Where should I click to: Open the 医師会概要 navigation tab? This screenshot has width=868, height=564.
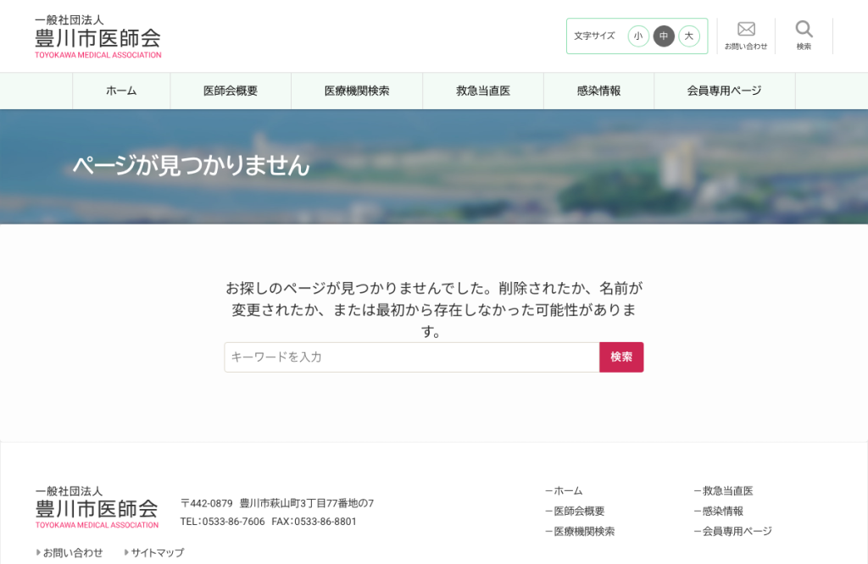tap(231, 91)
